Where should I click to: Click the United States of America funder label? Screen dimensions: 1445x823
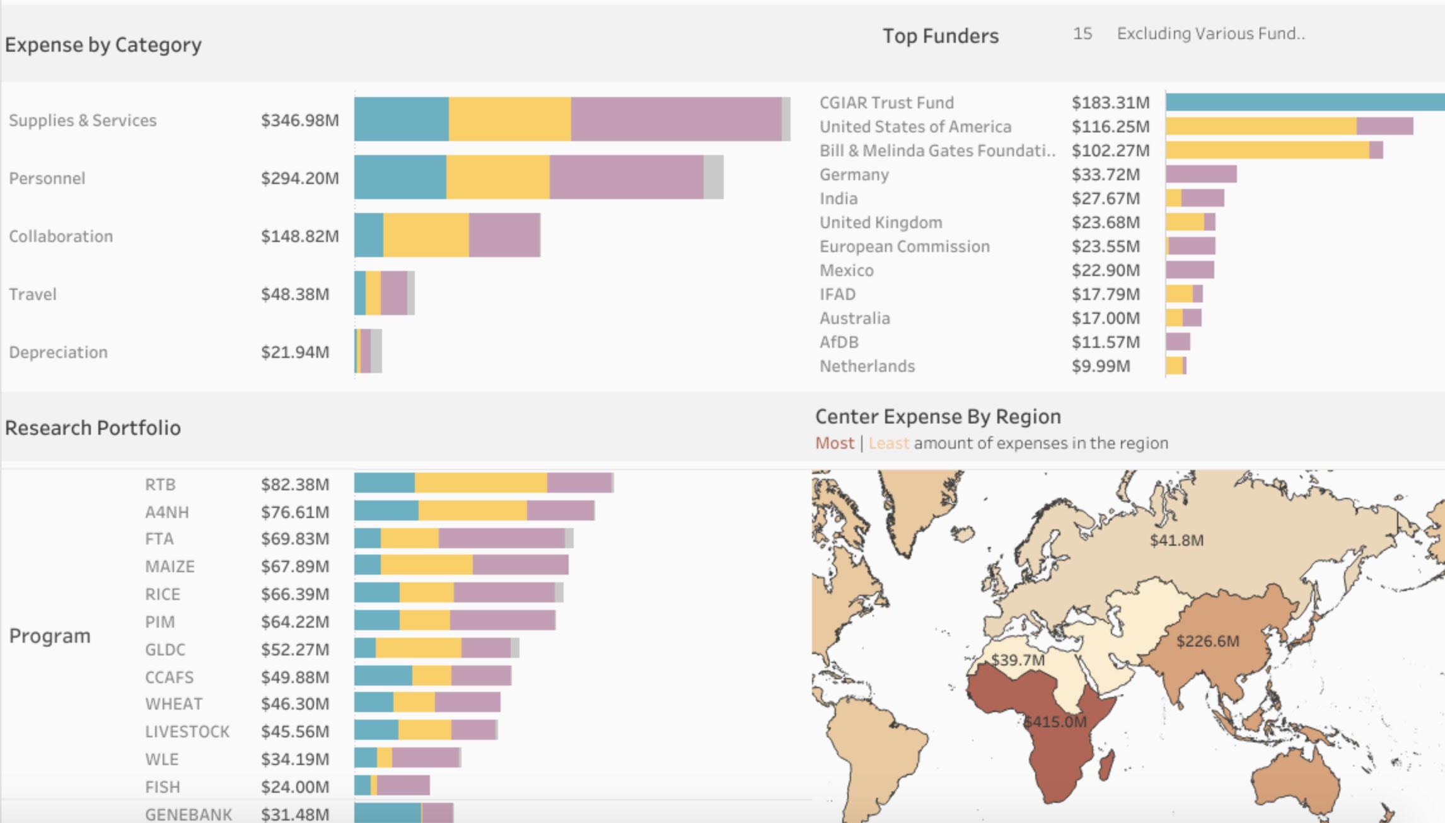[915, 127]
